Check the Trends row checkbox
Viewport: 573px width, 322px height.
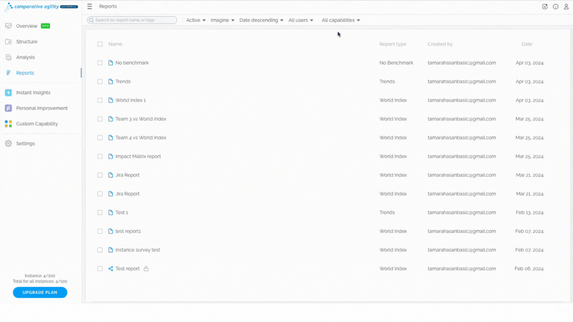pyautogui.click(x=100, y=81)
